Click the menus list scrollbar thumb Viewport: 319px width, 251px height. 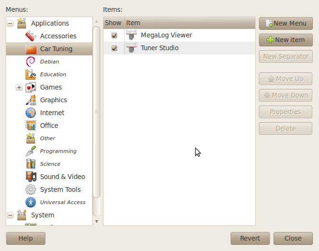click(96, 112)
